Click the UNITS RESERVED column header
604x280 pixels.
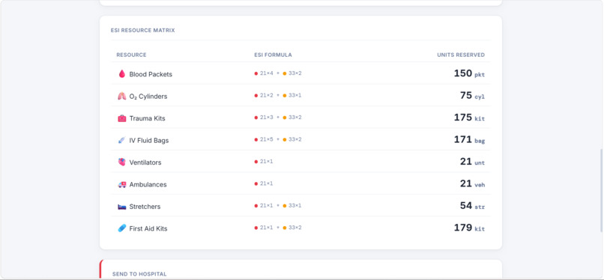pos(461,55)
